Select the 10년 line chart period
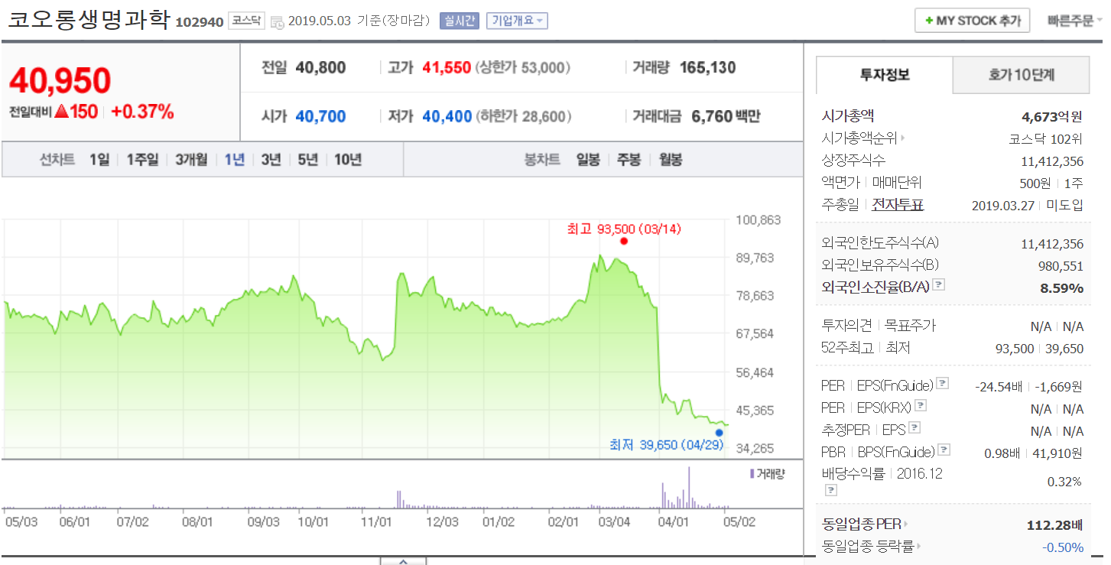 348,160
